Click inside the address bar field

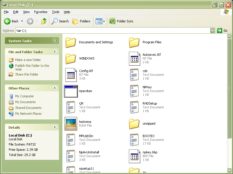click(117, 31)
